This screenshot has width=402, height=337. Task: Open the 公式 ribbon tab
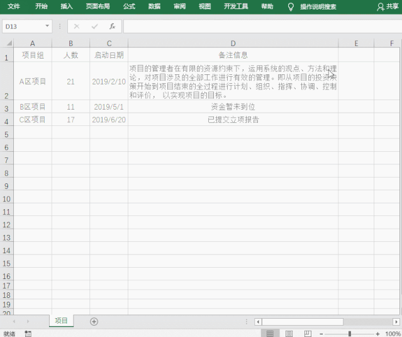129,6
